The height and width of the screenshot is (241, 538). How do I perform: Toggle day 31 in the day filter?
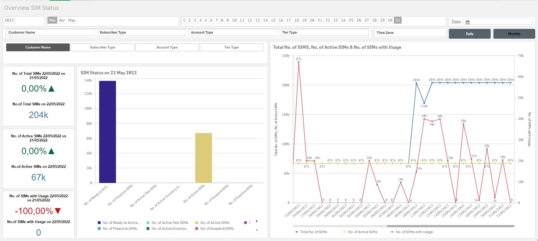point(398,20)
